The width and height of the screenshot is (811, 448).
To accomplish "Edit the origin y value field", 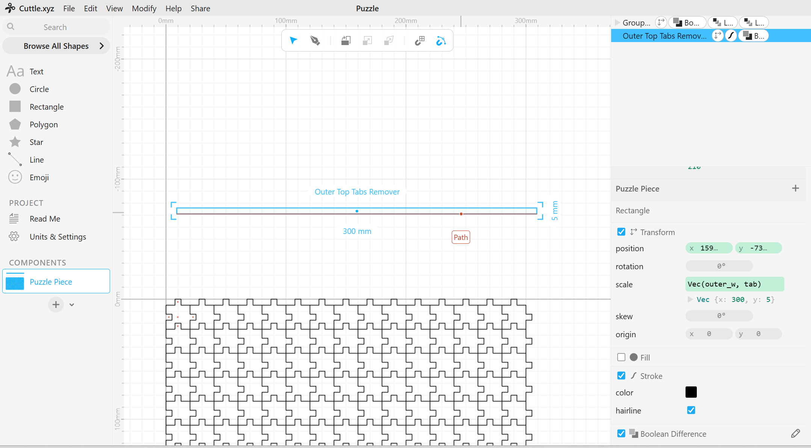I will (758, 333).
